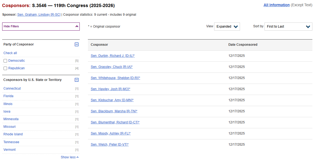Open the All Information link
Viewport: 317px width, 167px height.
point(276,5)
